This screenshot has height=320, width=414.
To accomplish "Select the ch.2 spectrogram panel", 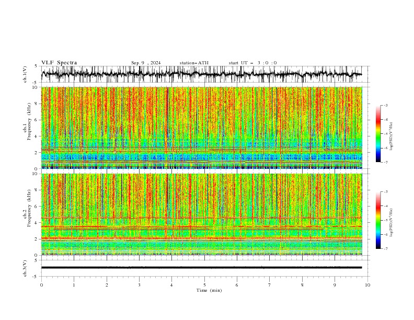I will tap(202, 214).
